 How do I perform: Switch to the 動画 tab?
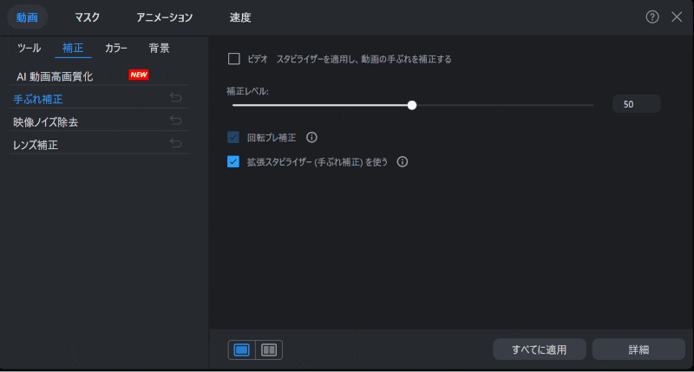click(x=27, y=17)
